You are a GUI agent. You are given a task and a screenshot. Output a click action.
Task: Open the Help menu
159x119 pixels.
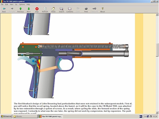point(28,4)
